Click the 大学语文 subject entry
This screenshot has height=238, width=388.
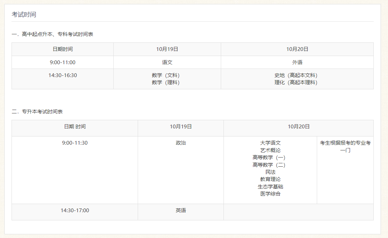point(270,143)
